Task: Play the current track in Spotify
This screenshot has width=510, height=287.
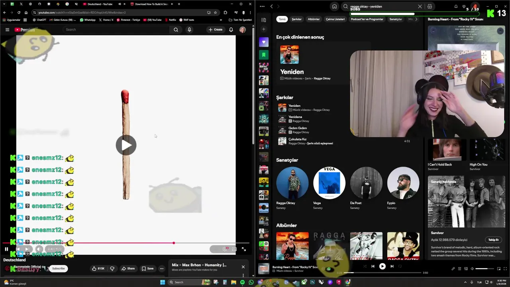Action: tap(382, 266)
